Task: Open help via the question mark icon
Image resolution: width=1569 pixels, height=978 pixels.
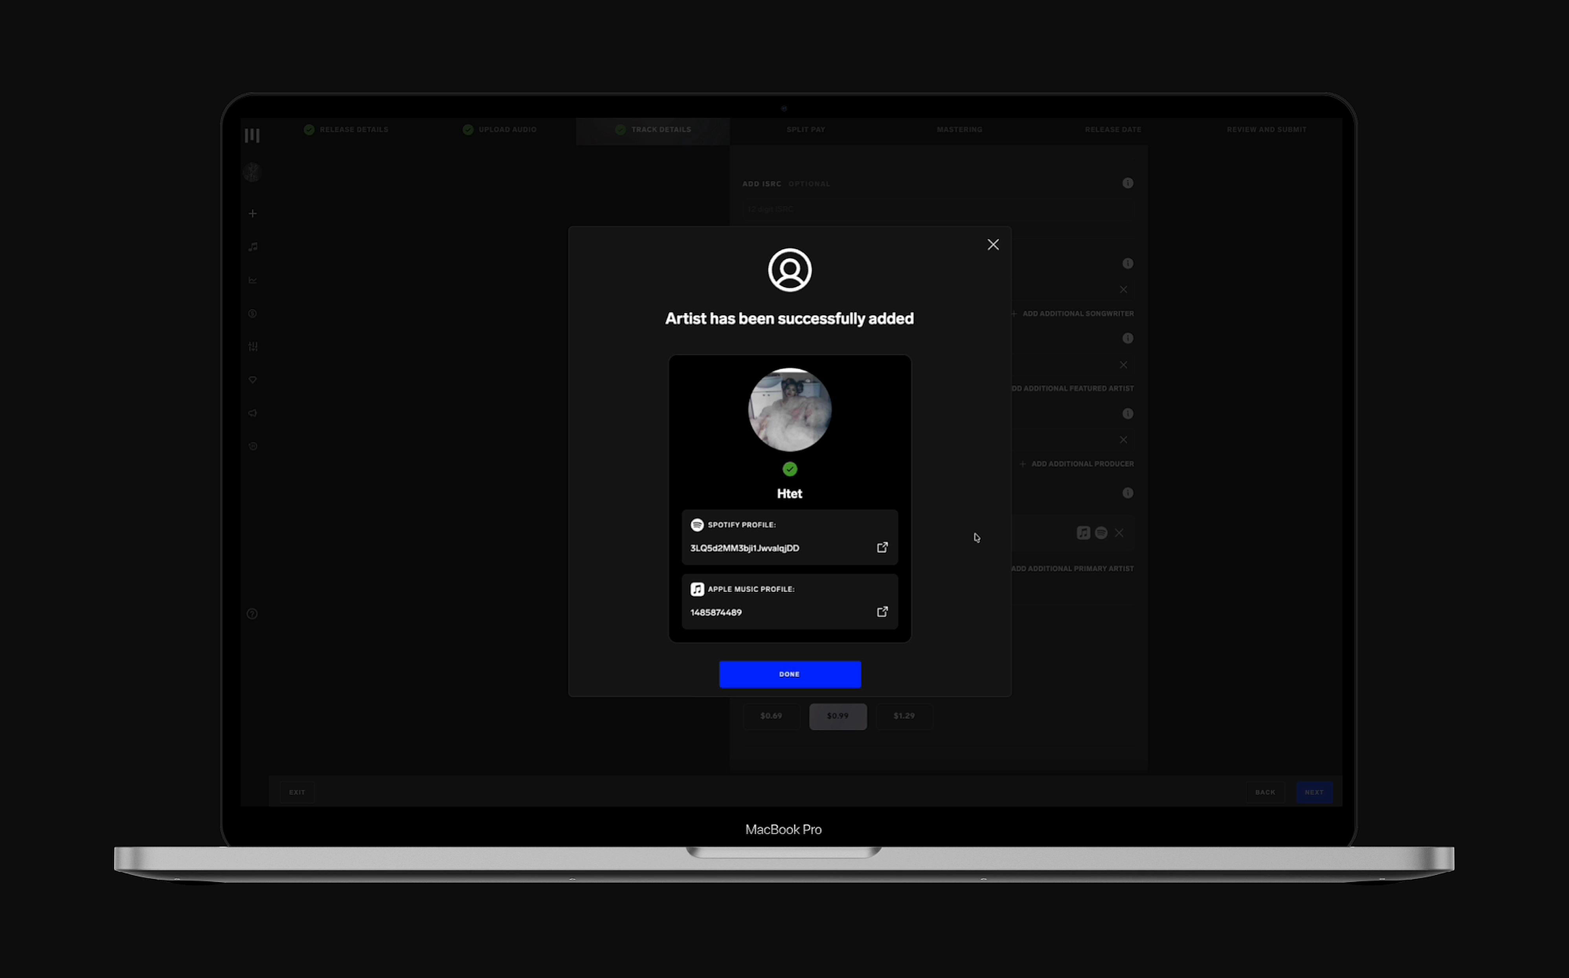Action: tap(252, 613)
